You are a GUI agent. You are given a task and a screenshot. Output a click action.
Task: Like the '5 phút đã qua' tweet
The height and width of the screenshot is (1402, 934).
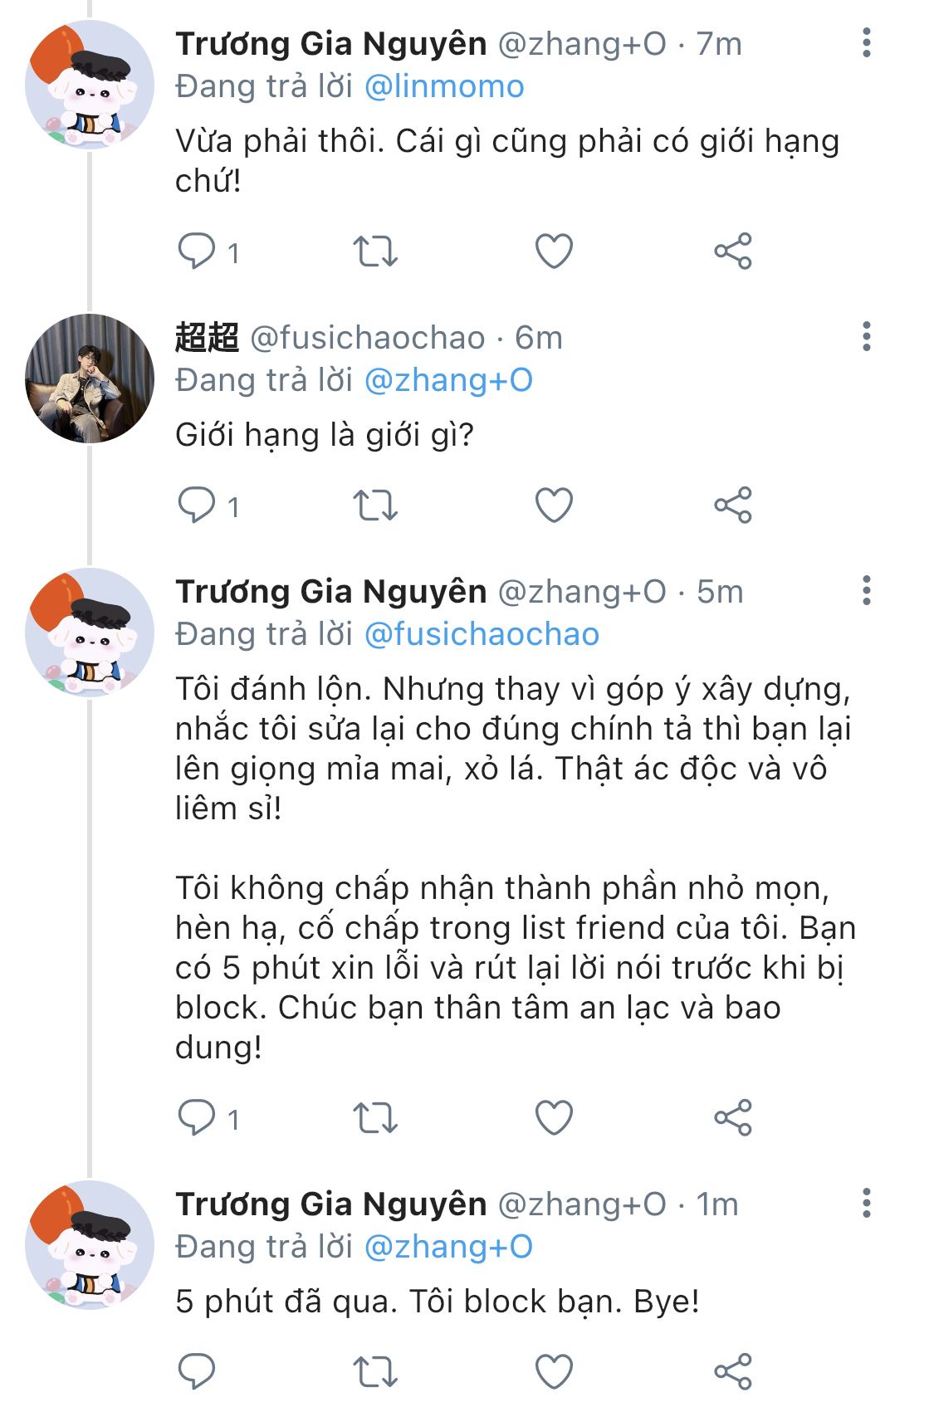click(554, 1371)
